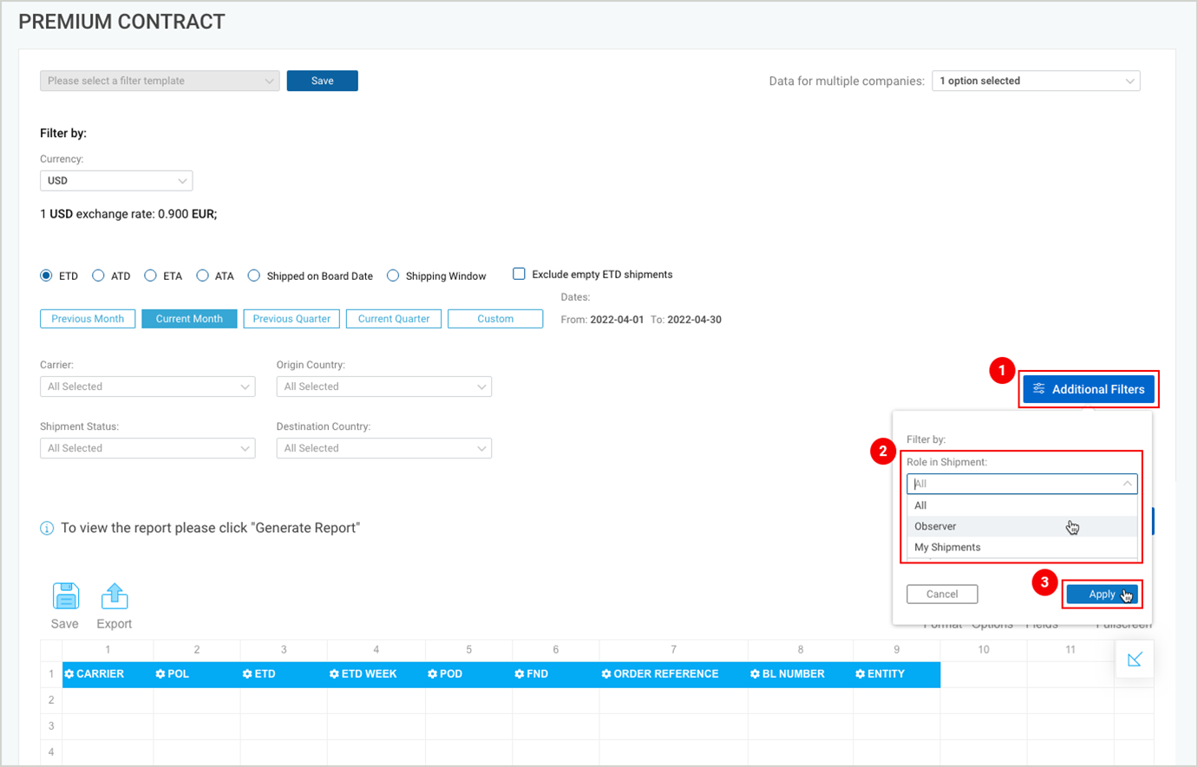Select the Shipping Window radio button
The width and height of the screenshot is (1198, 767).
pyautogui.click(x=393, y=276)
